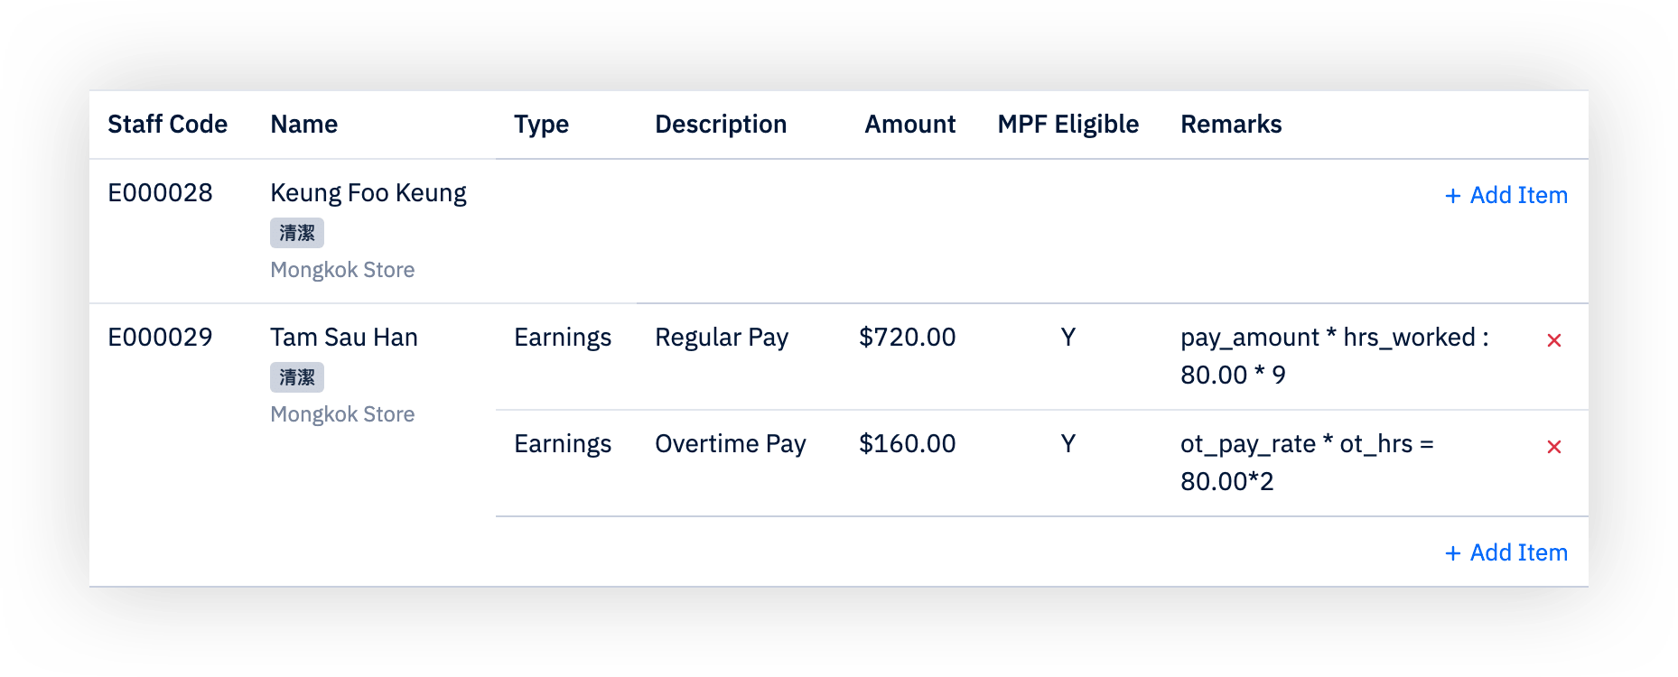The height and width of the screenshot is (677, 1678).
Task: Open the Type cell showing Earnings for Overtime Pay
Action: click(563, 443)
